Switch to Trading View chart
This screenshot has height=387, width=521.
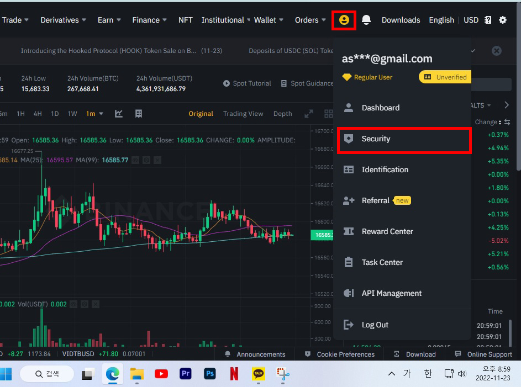point(243,114)
